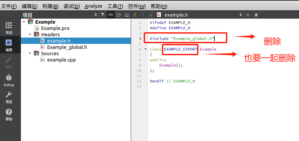The image size is (299, 141).
Task: Open the 工具(T) menu
Action: tap(115, 6)
